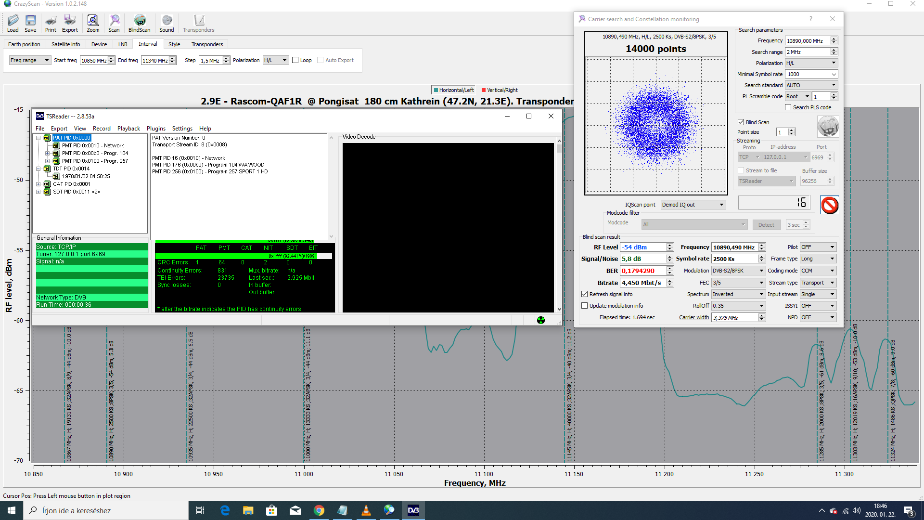The width and height of the screenshot is (924, 520).
Task: Switch to the Earth position tab
Action: click(x=24, y=44)
